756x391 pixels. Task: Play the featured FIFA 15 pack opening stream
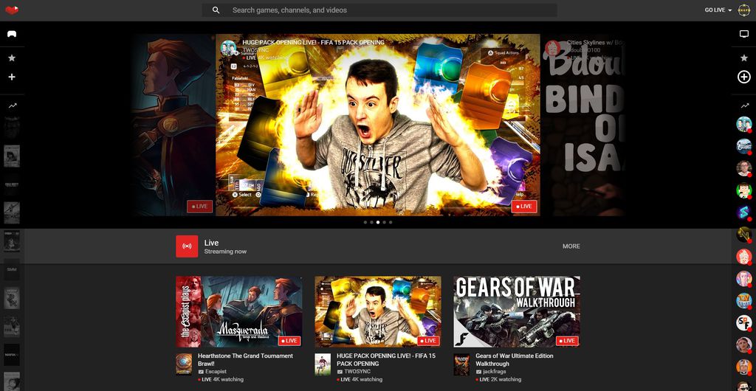pyautogui.click(x=378, y=125)
